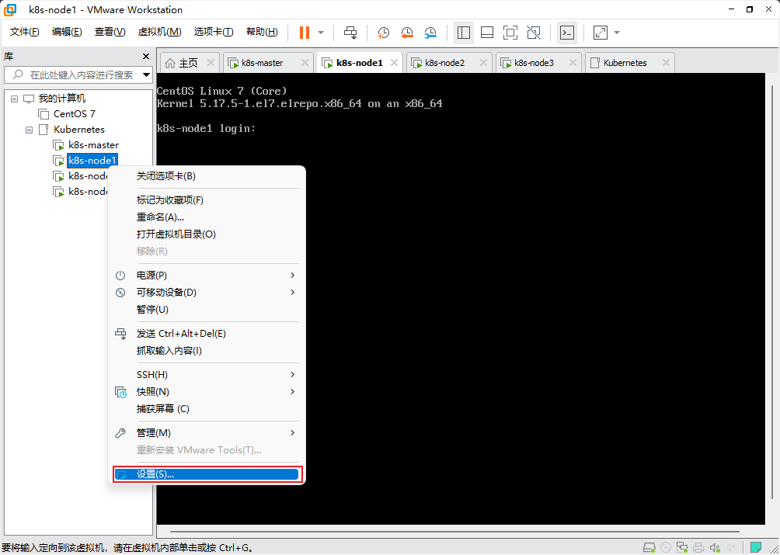The width and height of the screenshot is (780, 555).
Task: Choose 重命名(A)... from context menu
Action: click(207, 217)
